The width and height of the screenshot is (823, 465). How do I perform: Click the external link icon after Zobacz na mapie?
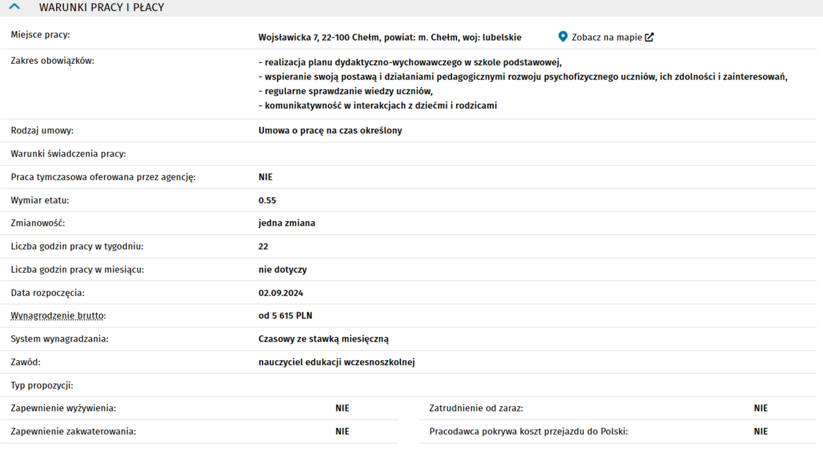(649, 37)
